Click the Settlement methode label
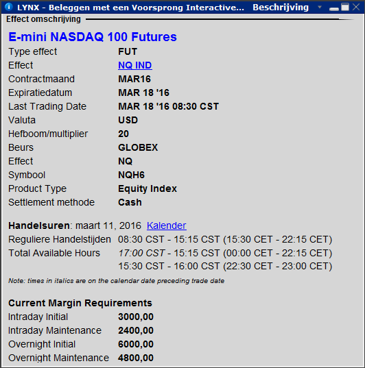Image resolution: width=365 pixels, height=368 pixels. pyautogui.click(x=51, y=202)
